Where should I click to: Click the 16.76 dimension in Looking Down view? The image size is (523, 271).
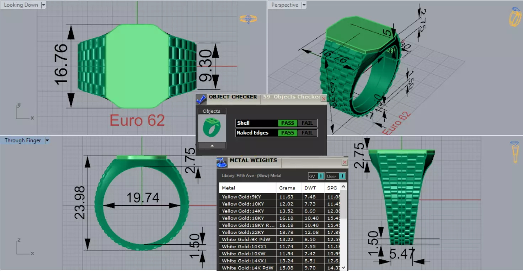tap(62, 64)
